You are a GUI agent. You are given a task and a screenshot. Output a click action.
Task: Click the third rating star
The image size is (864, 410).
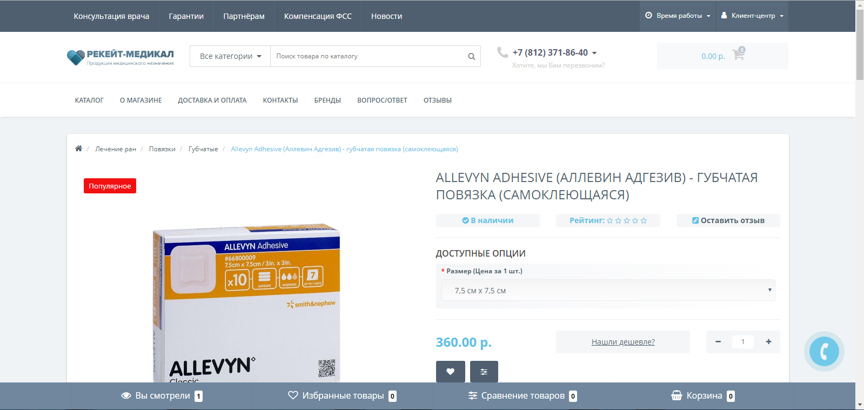[x=627, y=220]
